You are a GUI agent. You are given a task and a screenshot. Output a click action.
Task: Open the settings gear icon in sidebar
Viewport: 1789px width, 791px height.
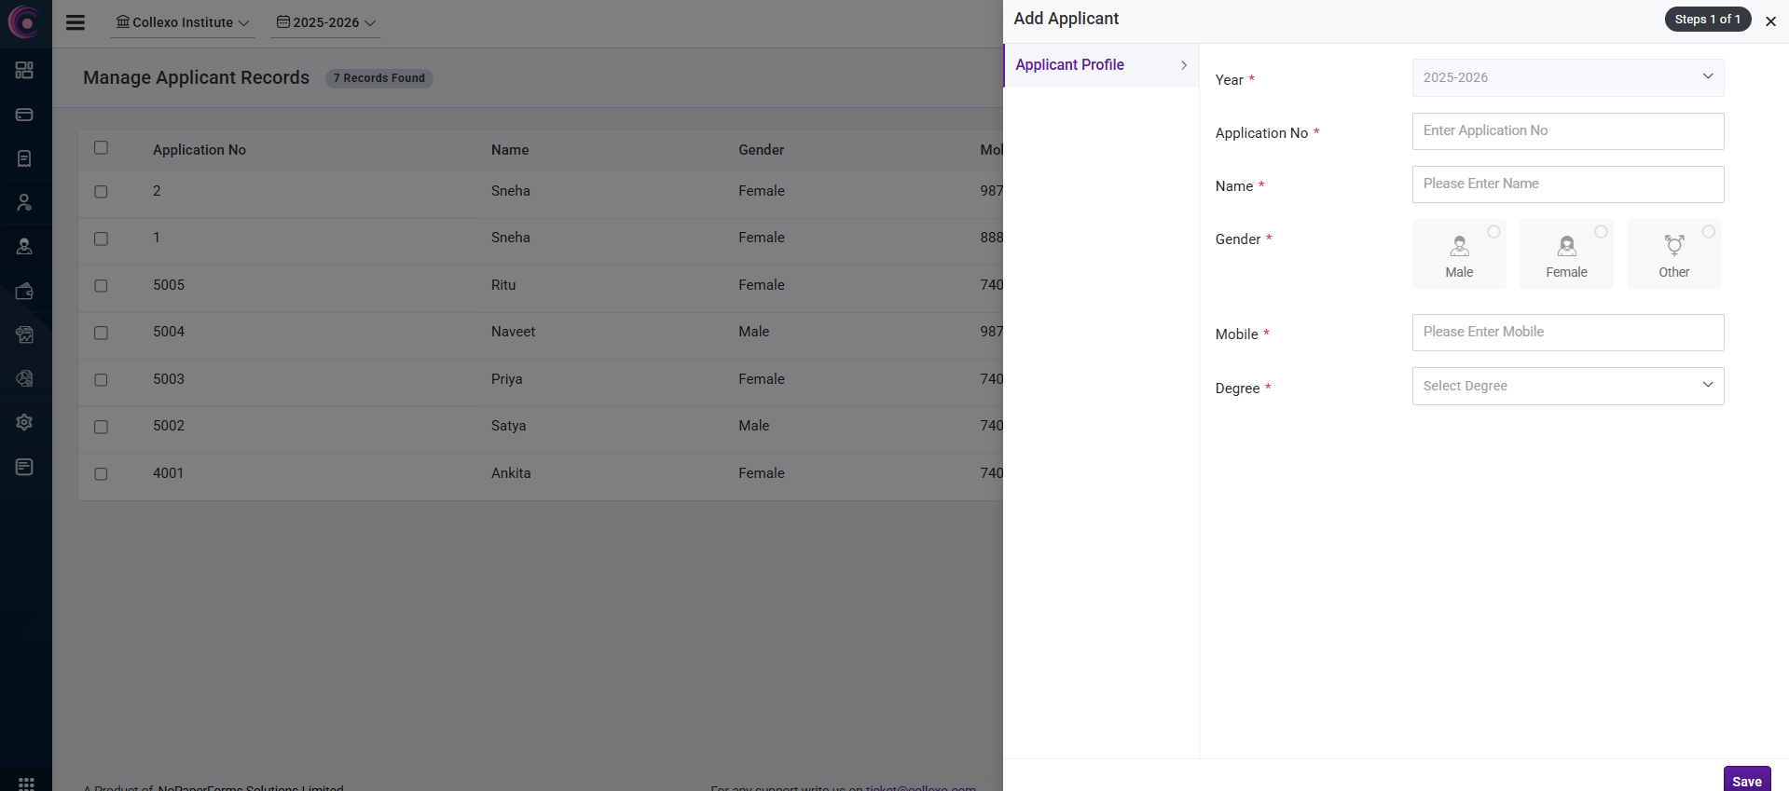25,422
